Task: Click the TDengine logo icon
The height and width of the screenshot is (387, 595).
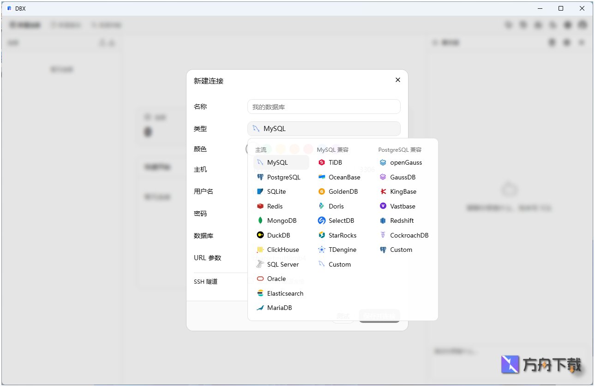Action: (322, 250)
